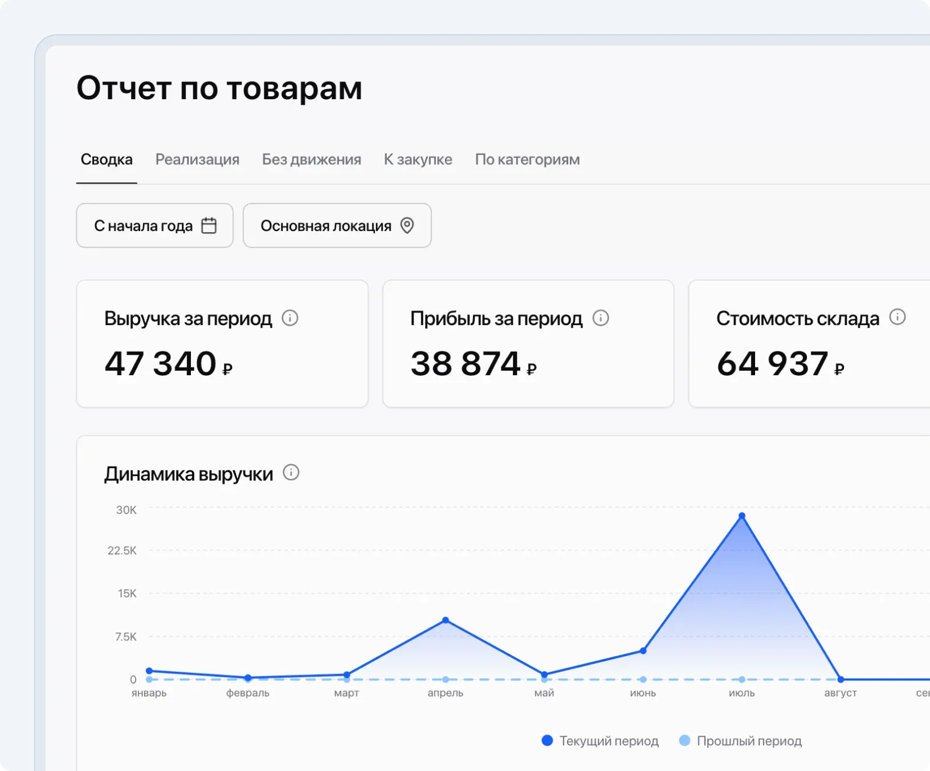Click the July peak point on the chart
930x771 pixels.
click(741, 516)
